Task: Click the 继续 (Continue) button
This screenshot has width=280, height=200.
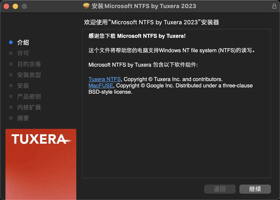Action: tap(255, 189)
